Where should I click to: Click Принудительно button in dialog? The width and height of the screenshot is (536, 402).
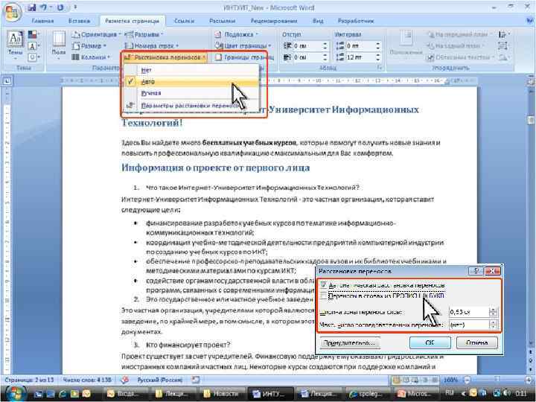[350, 342]
